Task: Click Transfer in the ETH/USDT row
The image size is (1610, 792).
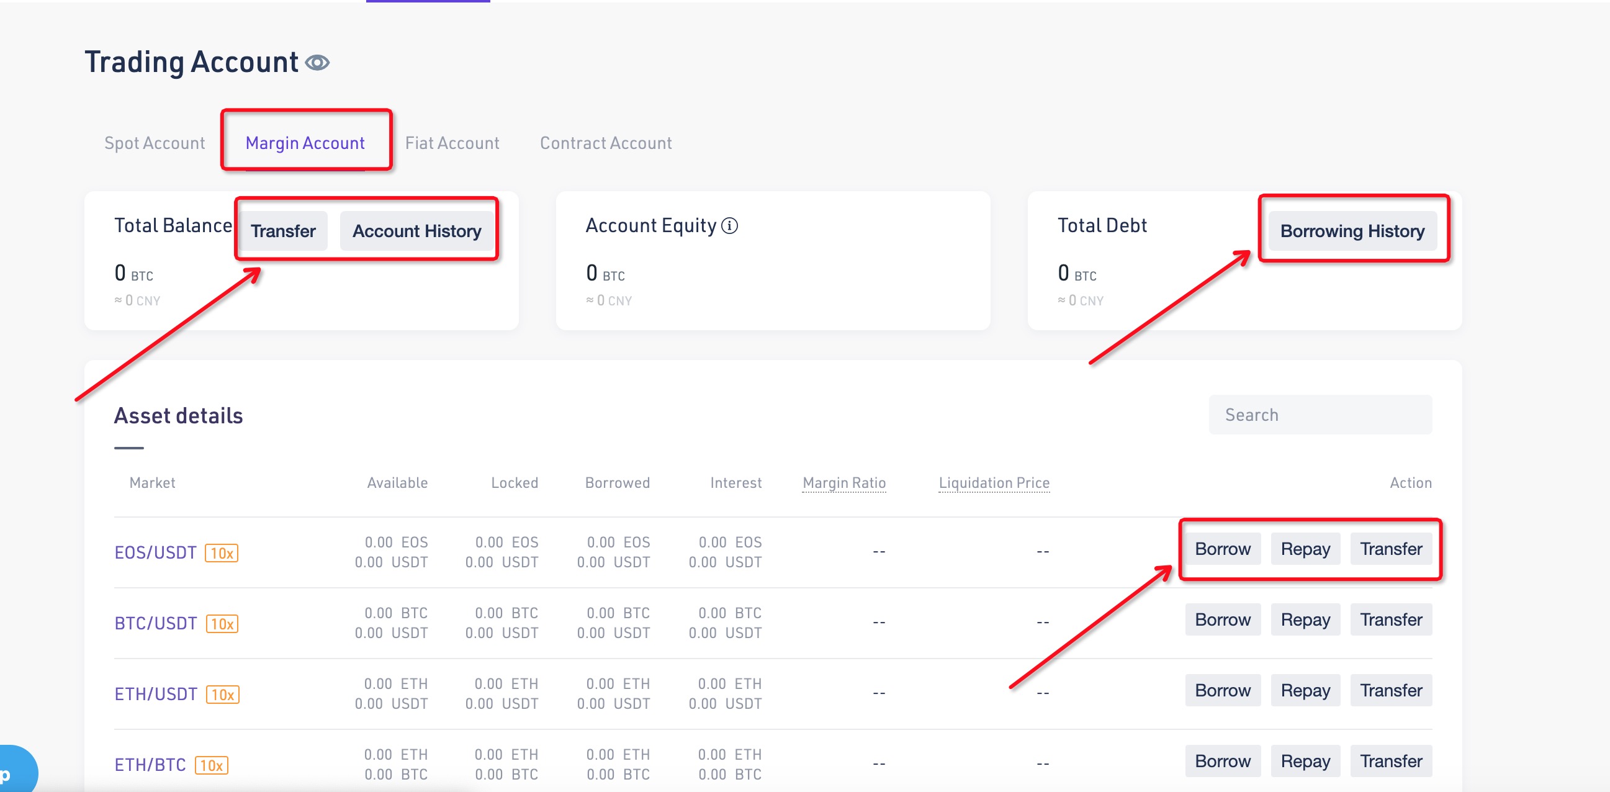Action: (1391, 690)
